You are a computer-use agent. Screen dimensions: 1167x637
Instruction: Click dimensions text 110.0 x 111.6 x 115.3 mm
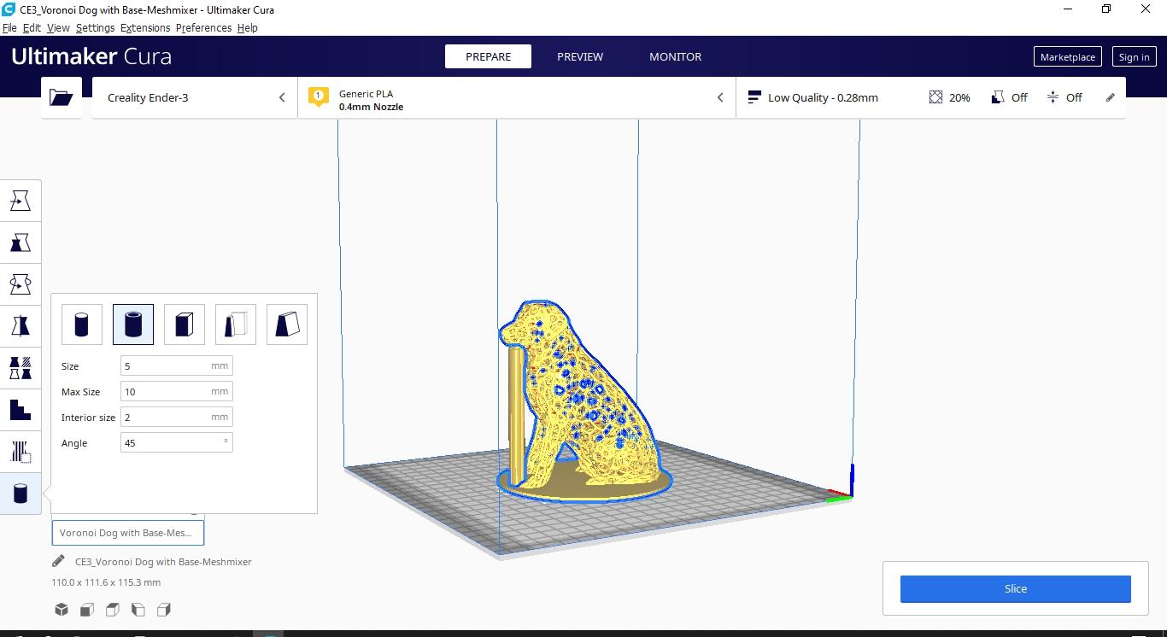pos(106,582)
